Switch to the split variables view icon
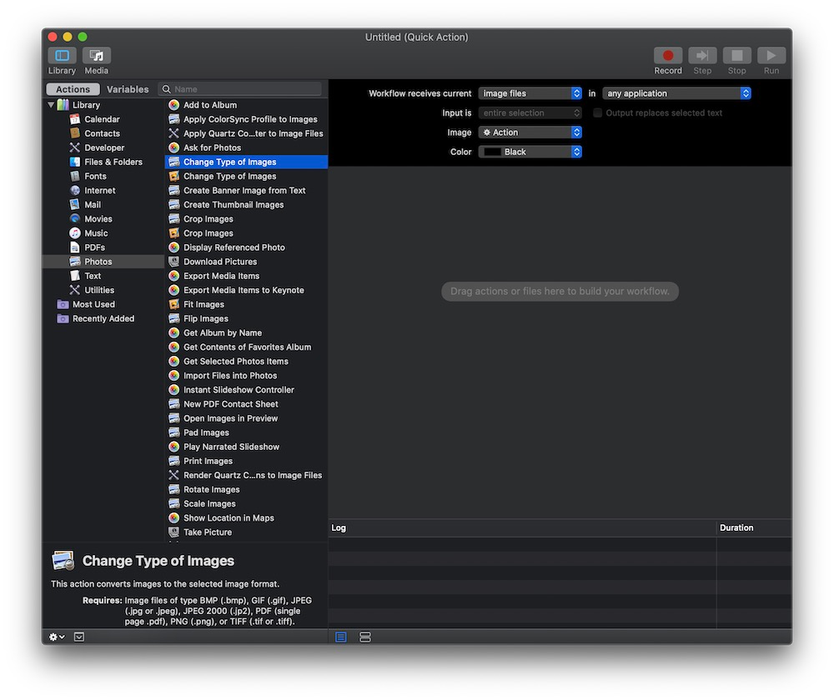Screen dimensions: 834x700 click(365, 637)
